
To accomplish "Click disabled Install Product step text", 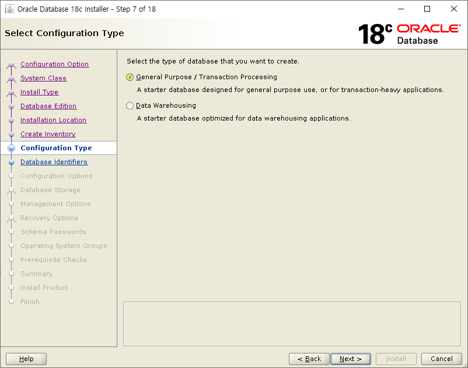I will tap(44, 288).
